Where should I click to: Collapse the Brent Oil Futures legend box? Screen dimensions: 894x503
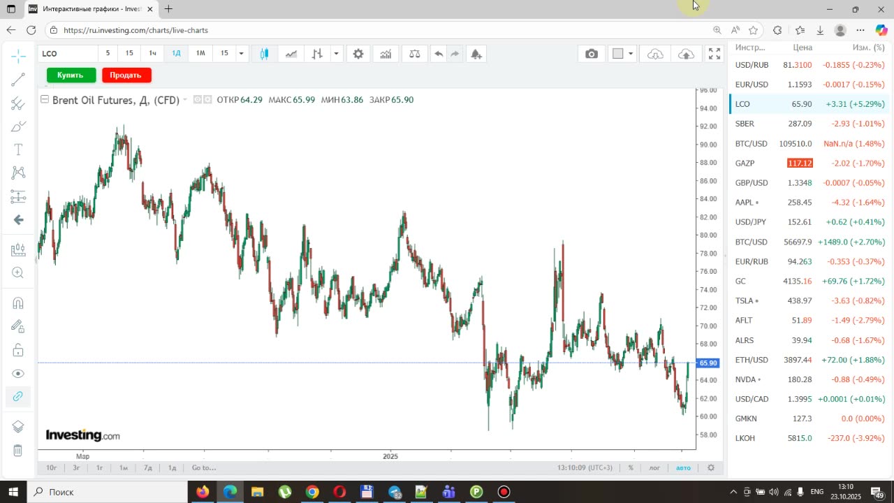coord(45,100)
